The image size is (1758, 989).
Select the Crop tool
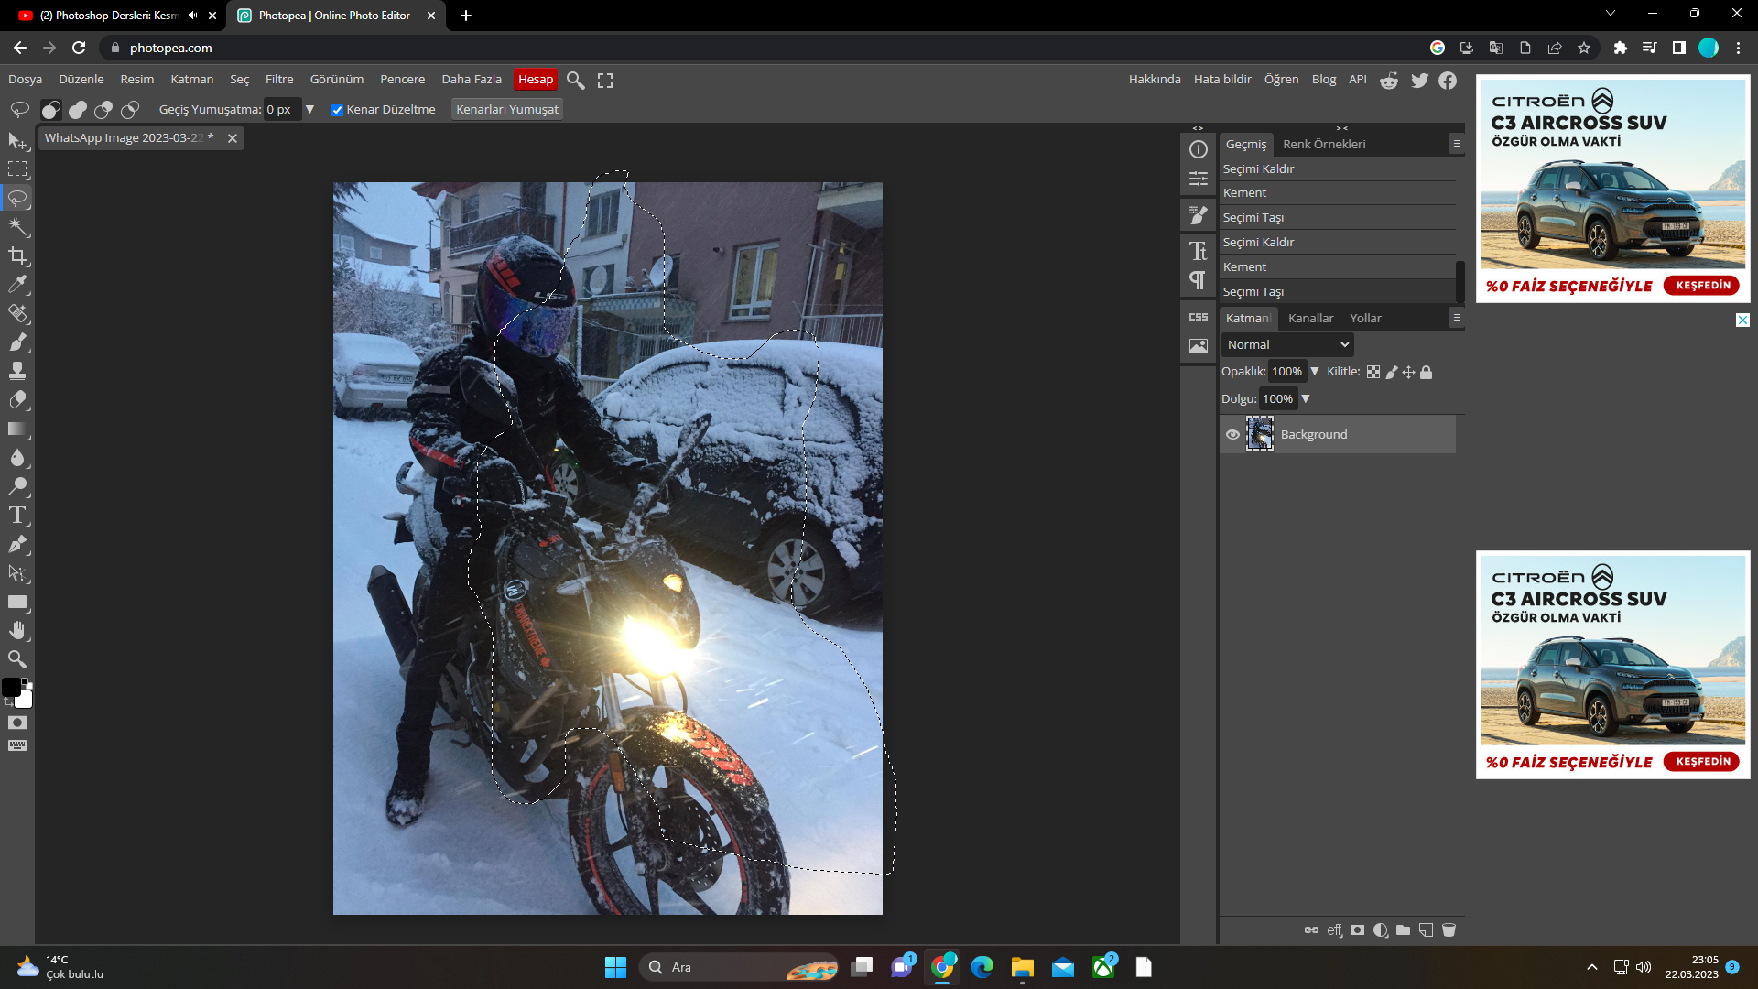point(18,255)
